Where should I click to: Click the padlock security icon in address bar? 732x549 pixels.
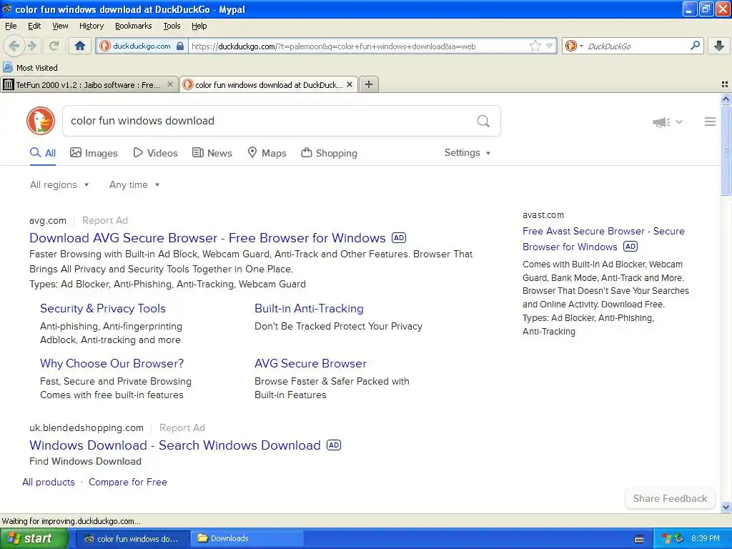[180, 46]
